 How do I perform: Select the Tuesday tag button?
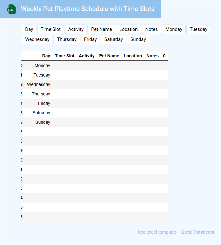(x=199, y=29)
